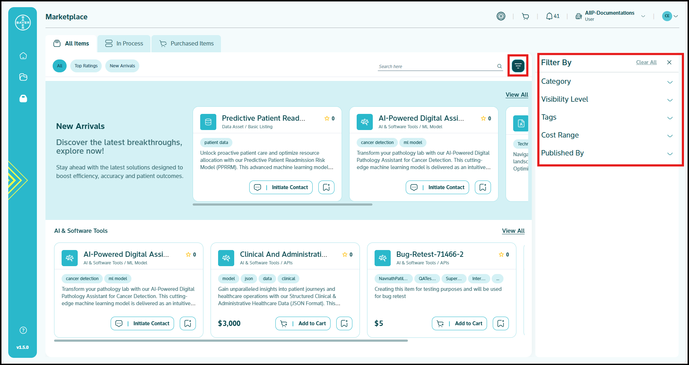
Task: Bookmark the Bug-Retest-71466-2 item
Action: (x=501, y=323)
